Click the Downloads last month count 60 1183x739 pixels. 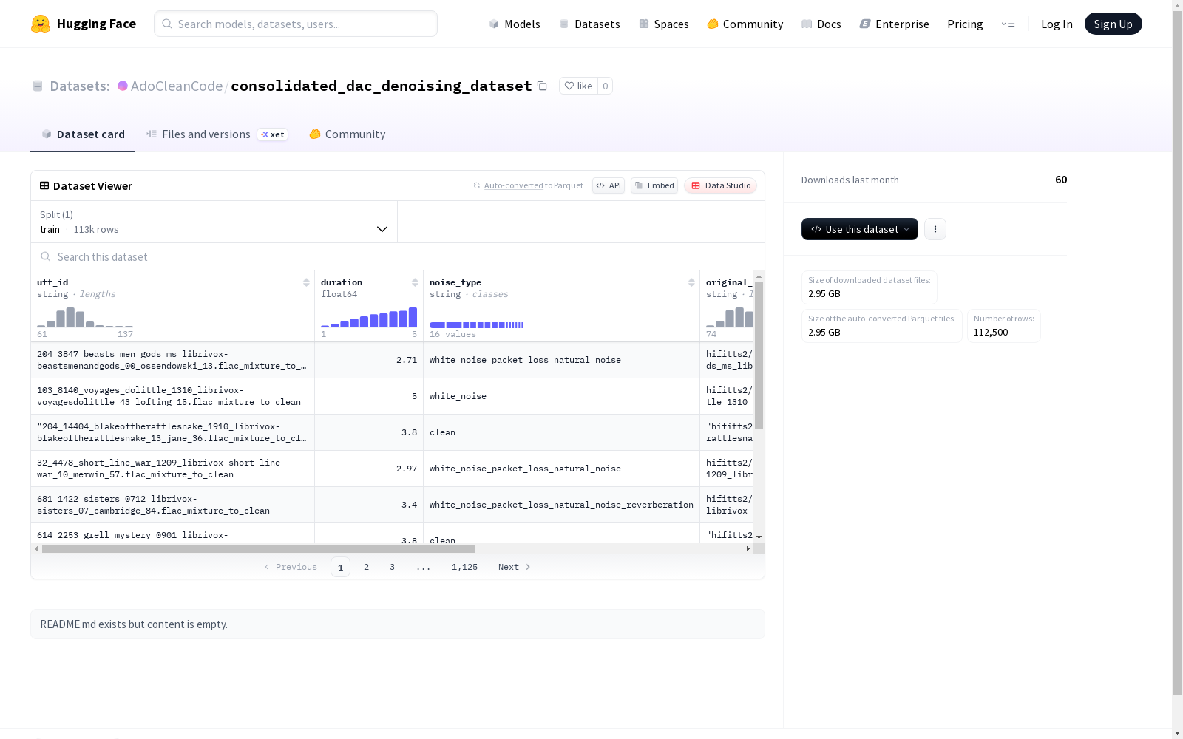pyautogui.click(x=1061, y=180)
